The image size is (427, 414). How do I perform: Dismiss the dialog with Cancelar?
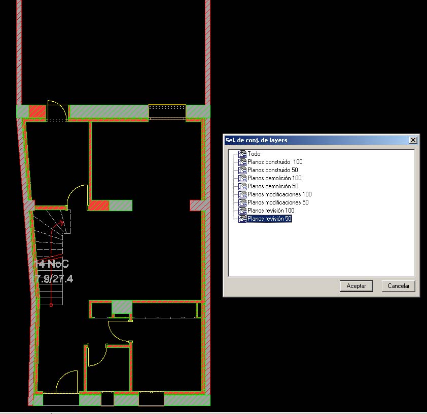pyautogui.click(x=399, y=286)
